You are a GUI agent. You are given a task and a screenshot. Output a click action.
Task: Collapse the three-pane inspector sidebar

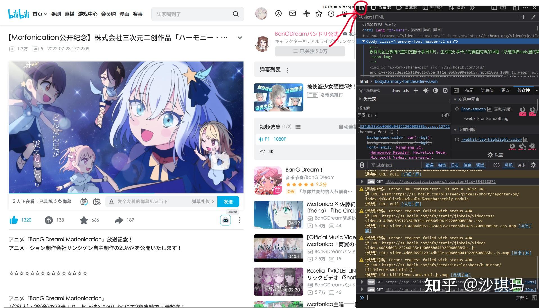click(456, 90)
